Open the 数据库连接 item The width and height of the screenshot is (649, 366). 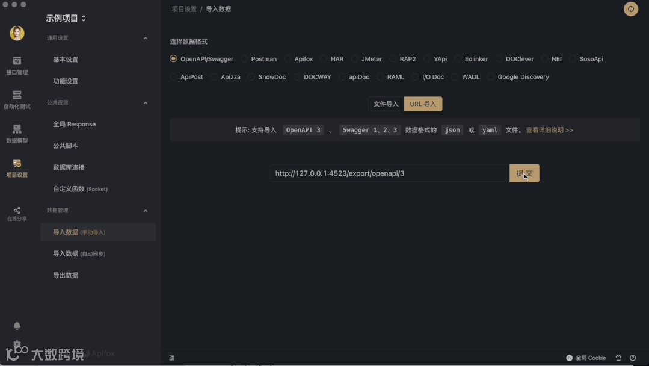[x=98, y=167]
